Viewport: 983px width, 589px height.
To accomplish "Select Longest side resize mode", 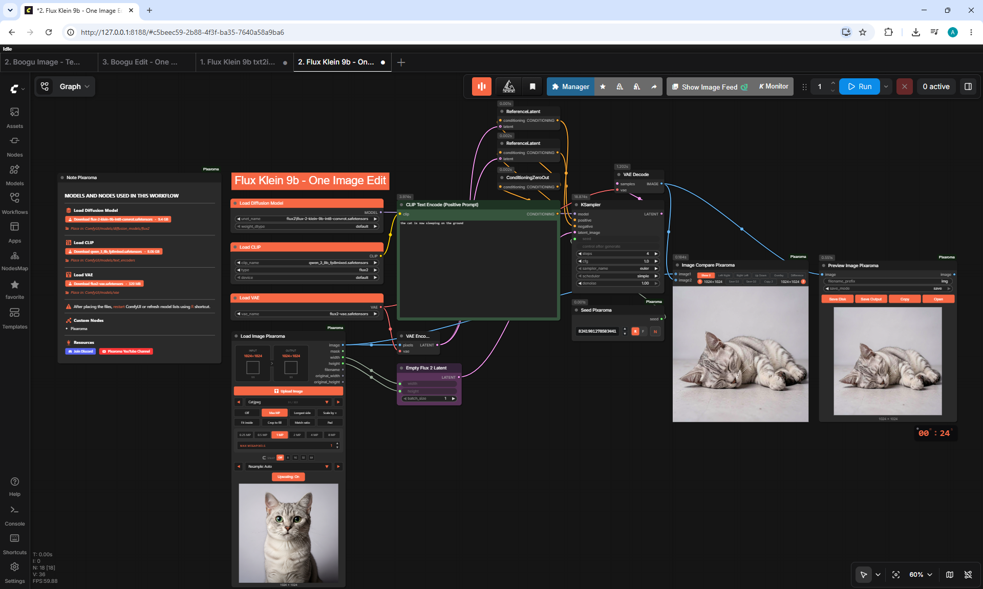I will click(x=302, y=413).
